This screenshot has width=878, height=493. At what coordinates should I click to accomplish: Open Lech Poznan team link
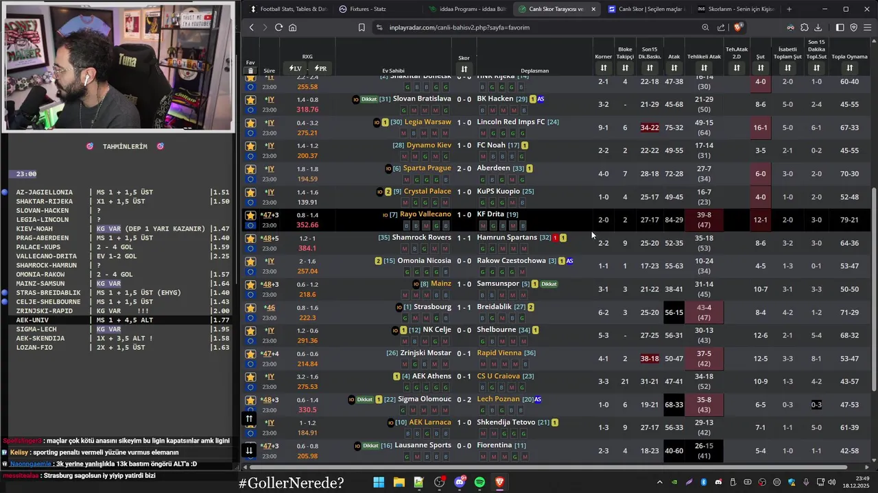499,399
